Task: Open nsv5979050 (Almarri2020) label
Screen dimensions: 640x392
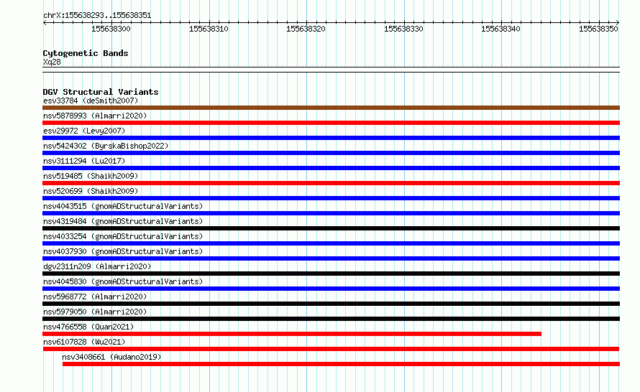Action: [x=95, y=312]
